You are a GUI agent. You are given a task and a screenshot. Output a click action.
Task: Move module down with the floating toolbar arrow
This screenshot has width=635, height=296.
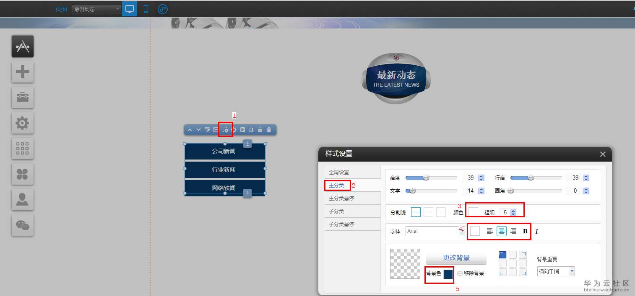point(198,130)
